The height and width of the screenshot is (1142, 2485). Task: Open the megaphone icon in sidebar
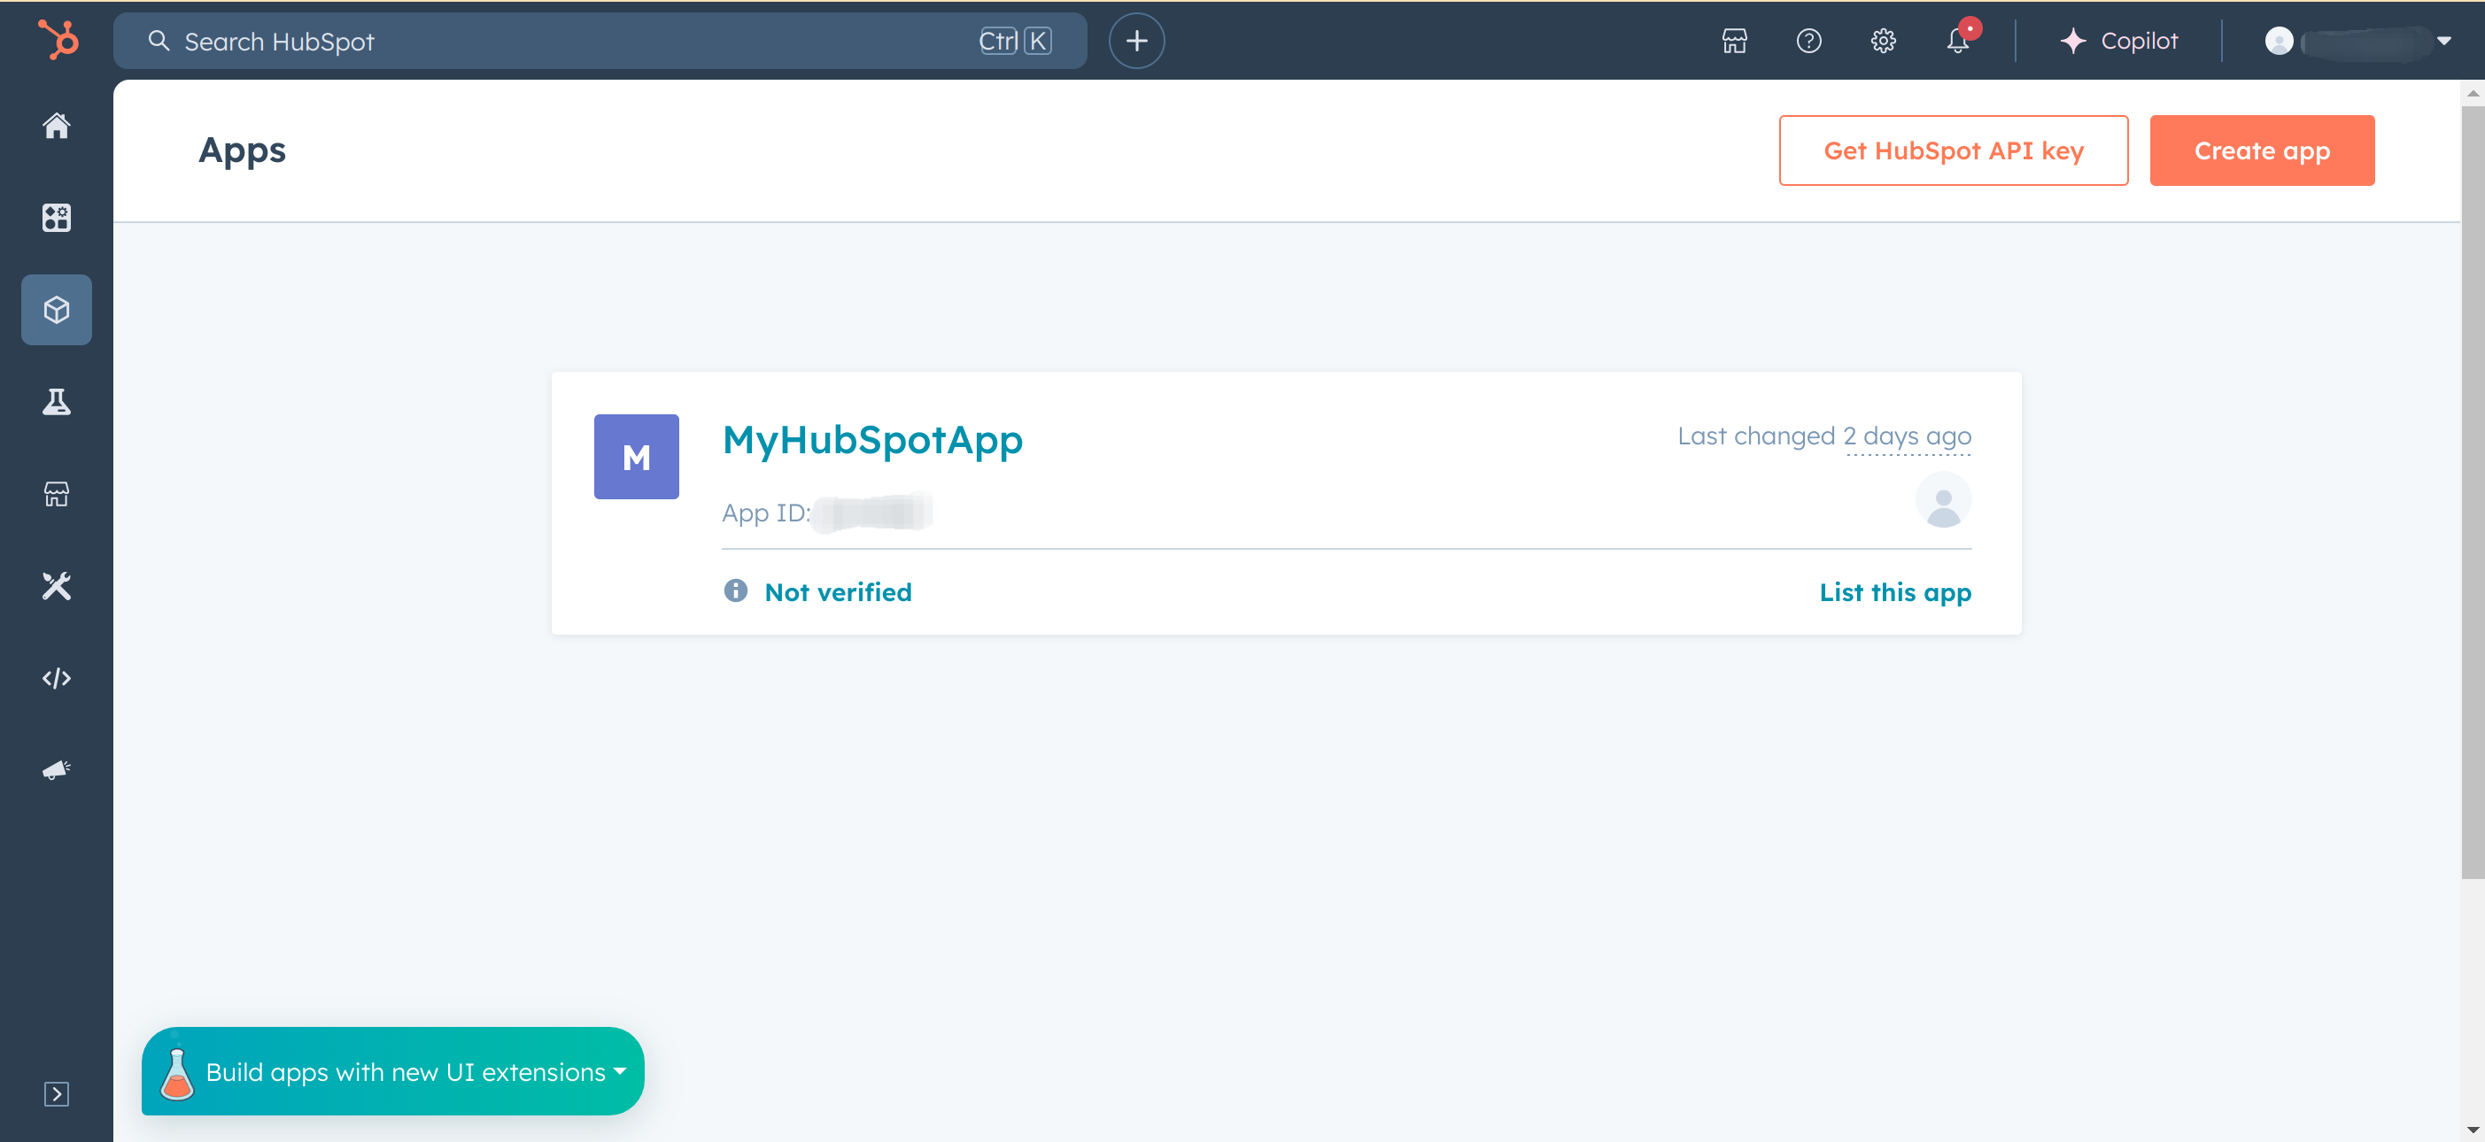click(x=57, y=769)
